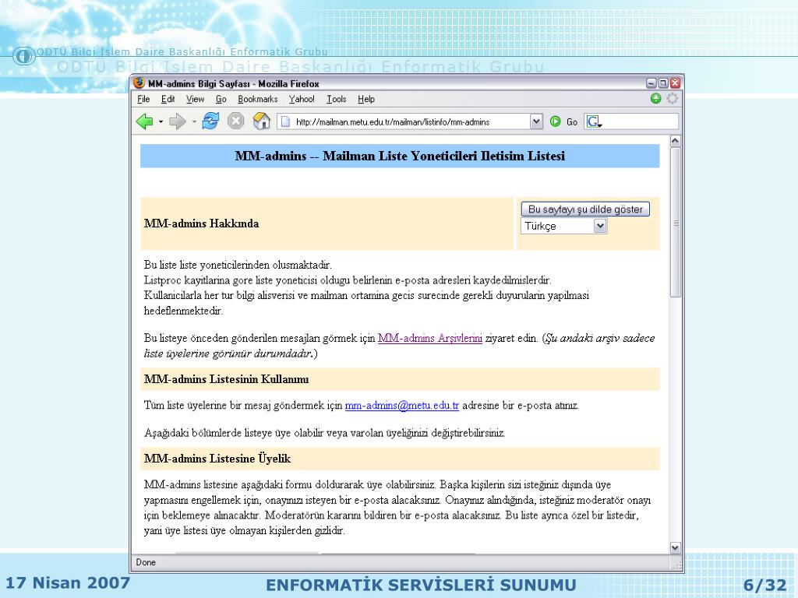The image size is (798, 598).
Task: Open the File menu
Action: tap(143, 99)
